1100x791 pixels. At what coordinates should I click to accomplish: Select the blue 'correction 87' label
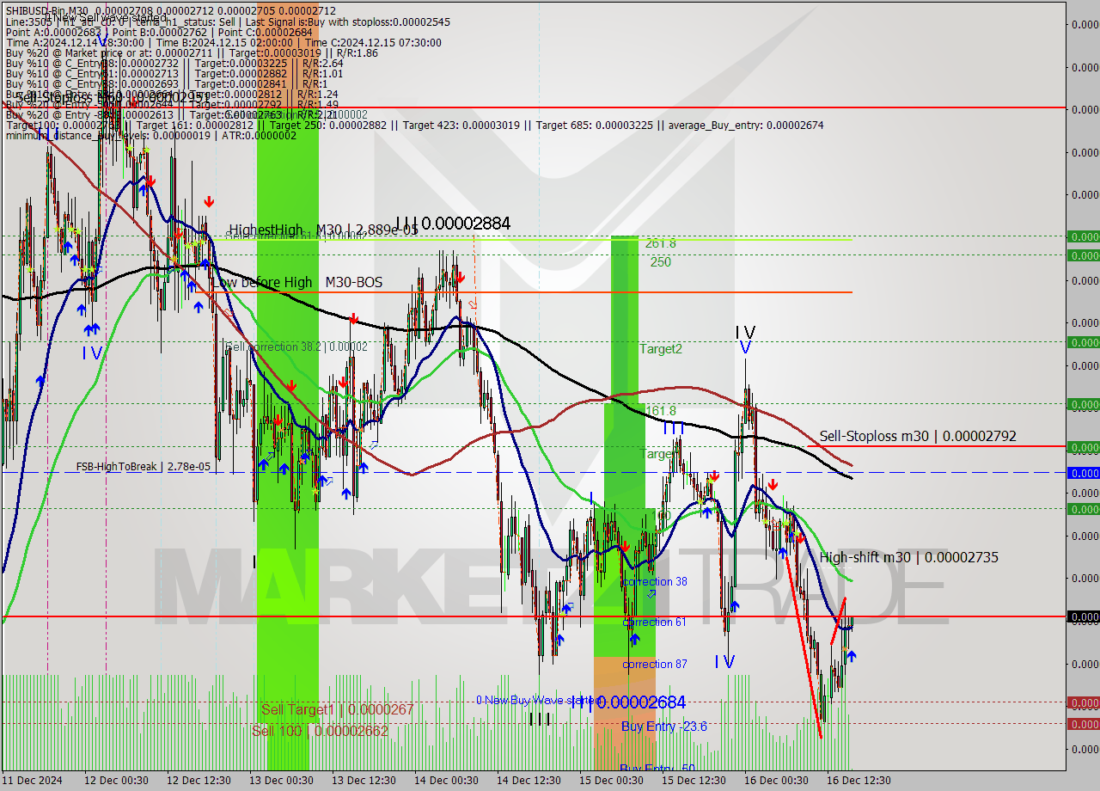click(x=654, y=664)
